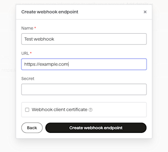Enable the Webhook client certificate checkbox
The image size is (168, 152).
click(x=27, y=110)
